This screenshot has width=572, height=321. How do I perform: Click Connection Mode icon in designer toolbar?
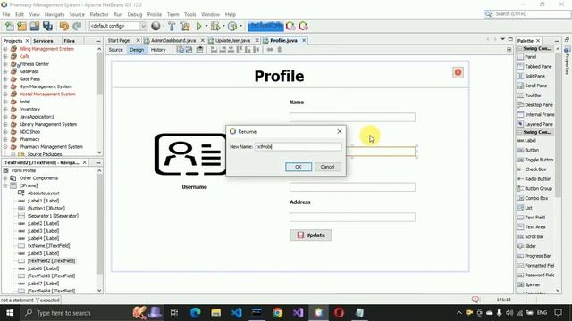(x=189, y=50)
